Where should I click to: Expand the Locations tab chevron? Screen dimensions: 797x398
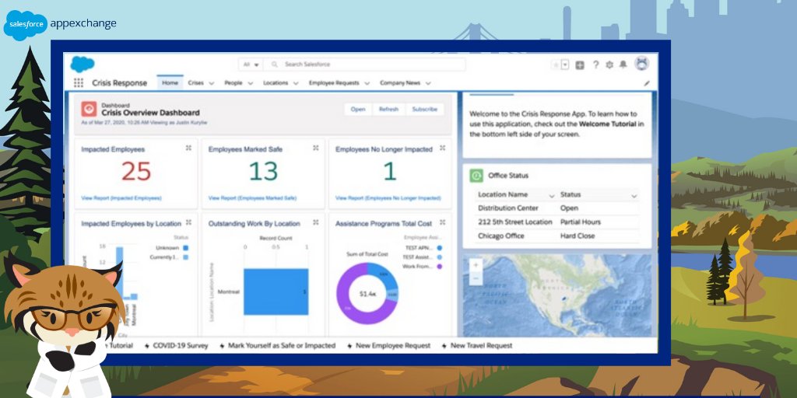coord(296,83)
